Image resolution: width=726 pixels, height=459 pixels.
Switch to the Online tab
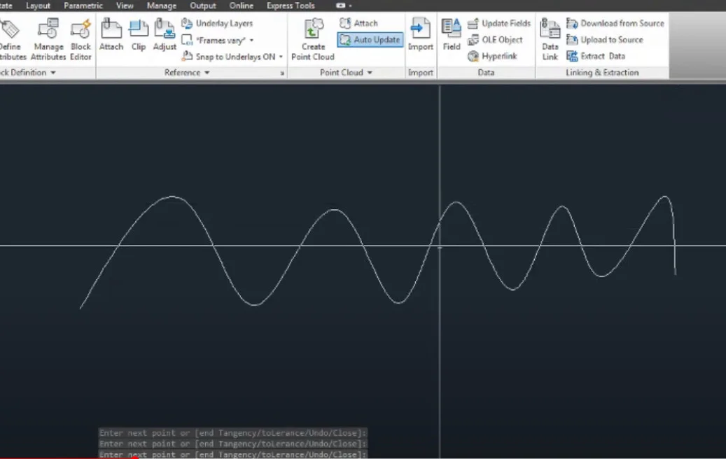[x=242, y=6]
